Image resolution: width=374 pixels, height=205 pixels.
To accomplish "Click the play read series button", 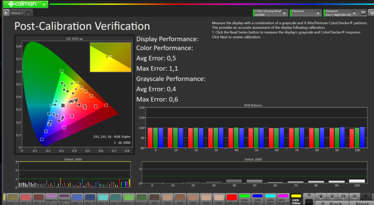I will (x=332, y=196).
